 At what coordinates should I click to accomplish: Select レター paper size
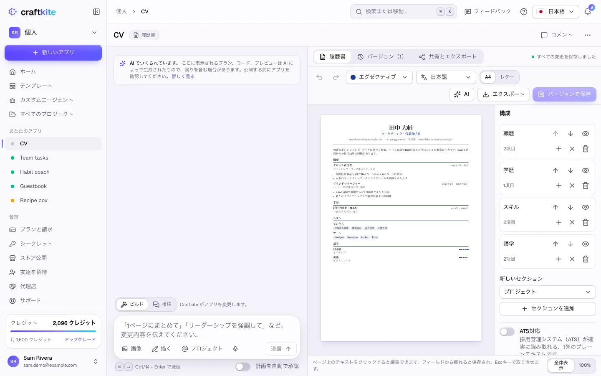click(x=507, y=77)
